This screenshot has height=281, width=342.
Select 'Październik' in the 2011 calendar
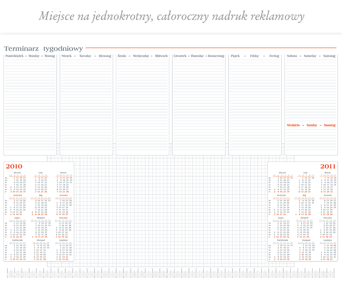[x=283, y=240]
